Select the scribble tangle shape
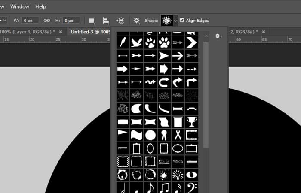Screen dimensions: 301x193 click(123, 109)
